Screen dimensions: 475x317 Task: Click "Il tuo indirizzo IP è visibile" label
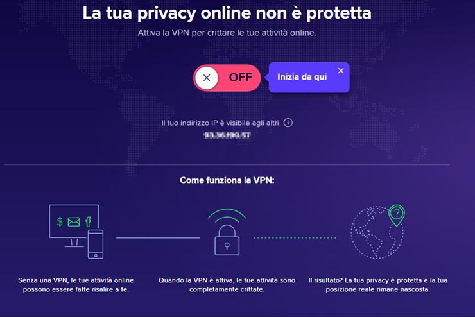coord(220,122)
